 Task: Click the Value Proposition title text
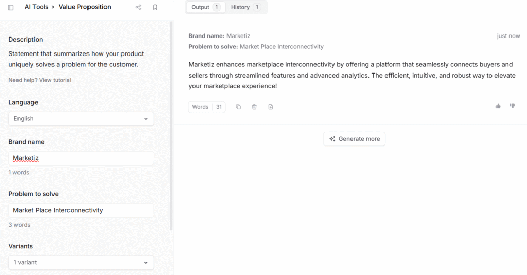coord(85,7)
